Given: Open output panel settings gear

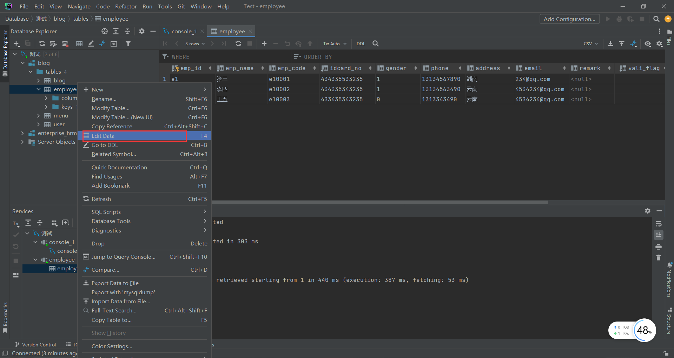Looking at the screenshot, I should pos(648,211).
